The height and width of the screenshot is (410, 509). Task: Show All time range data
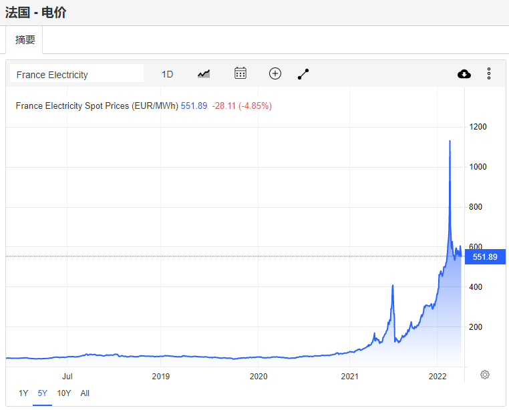(x=85, y=393)
